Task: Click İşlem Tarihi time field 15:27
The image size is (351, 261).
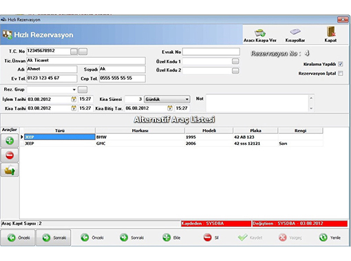Action: point(86,100)
